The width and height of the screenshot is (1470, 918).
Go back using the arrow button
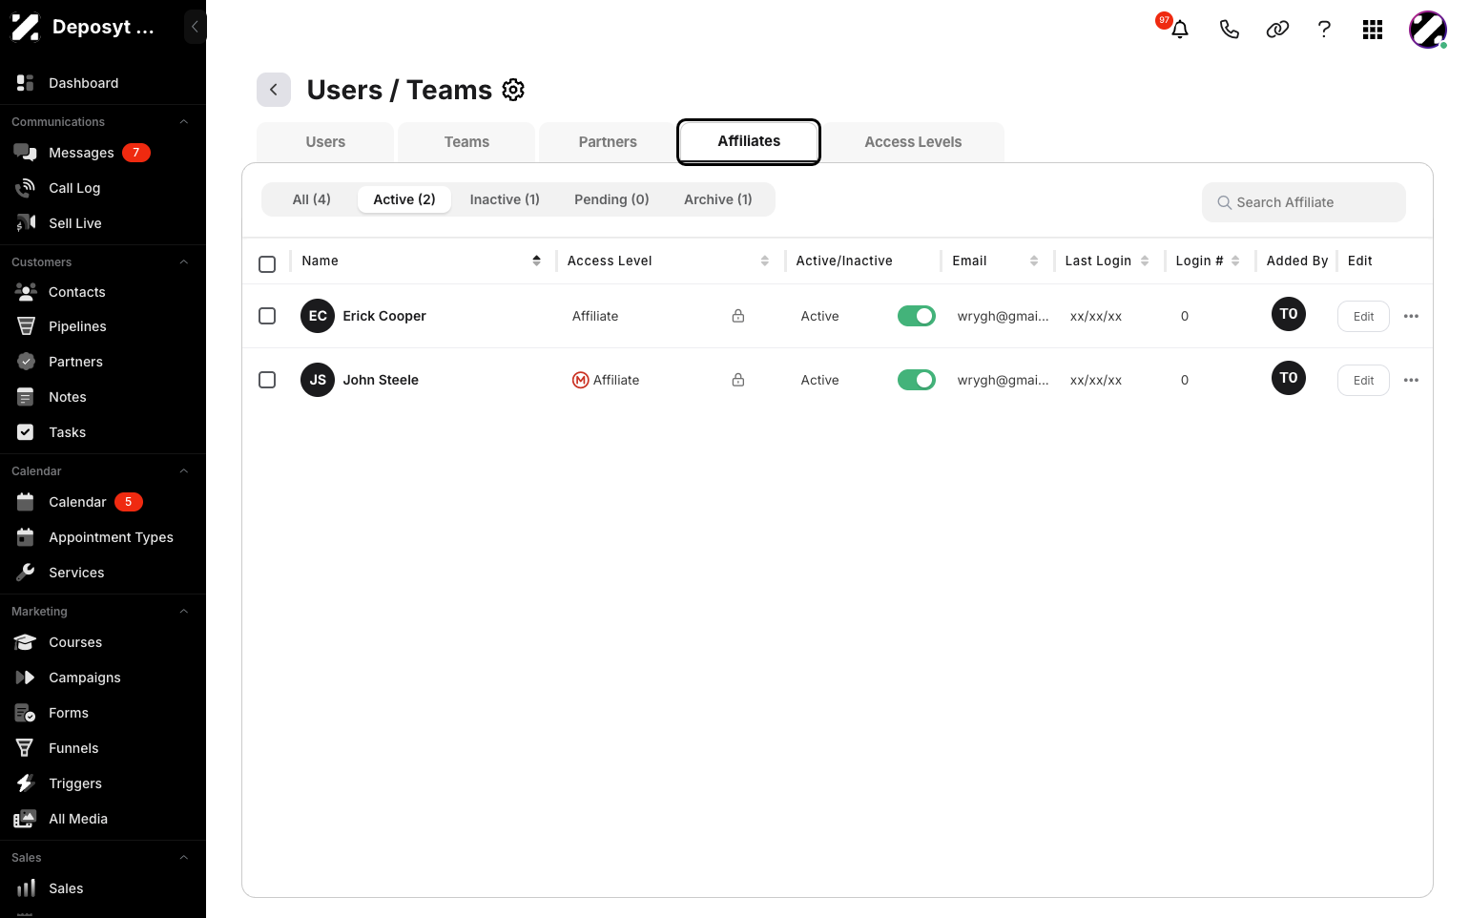274,90
